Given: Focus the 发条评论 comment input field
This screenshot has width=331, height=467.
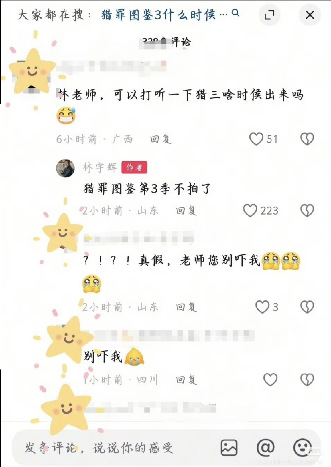Looking at the screenshot, I should point(115,448).
